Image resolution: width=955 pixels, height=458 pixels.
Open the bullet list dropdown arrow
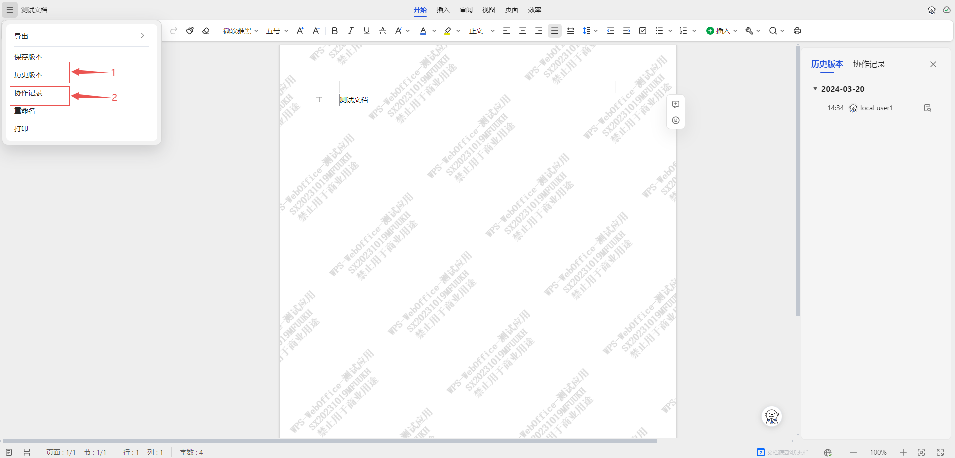670,31
